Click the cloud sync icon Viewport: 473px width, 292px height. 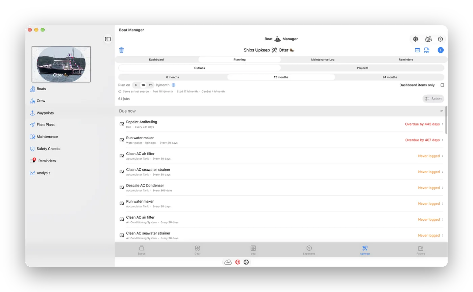coord(228,262)
